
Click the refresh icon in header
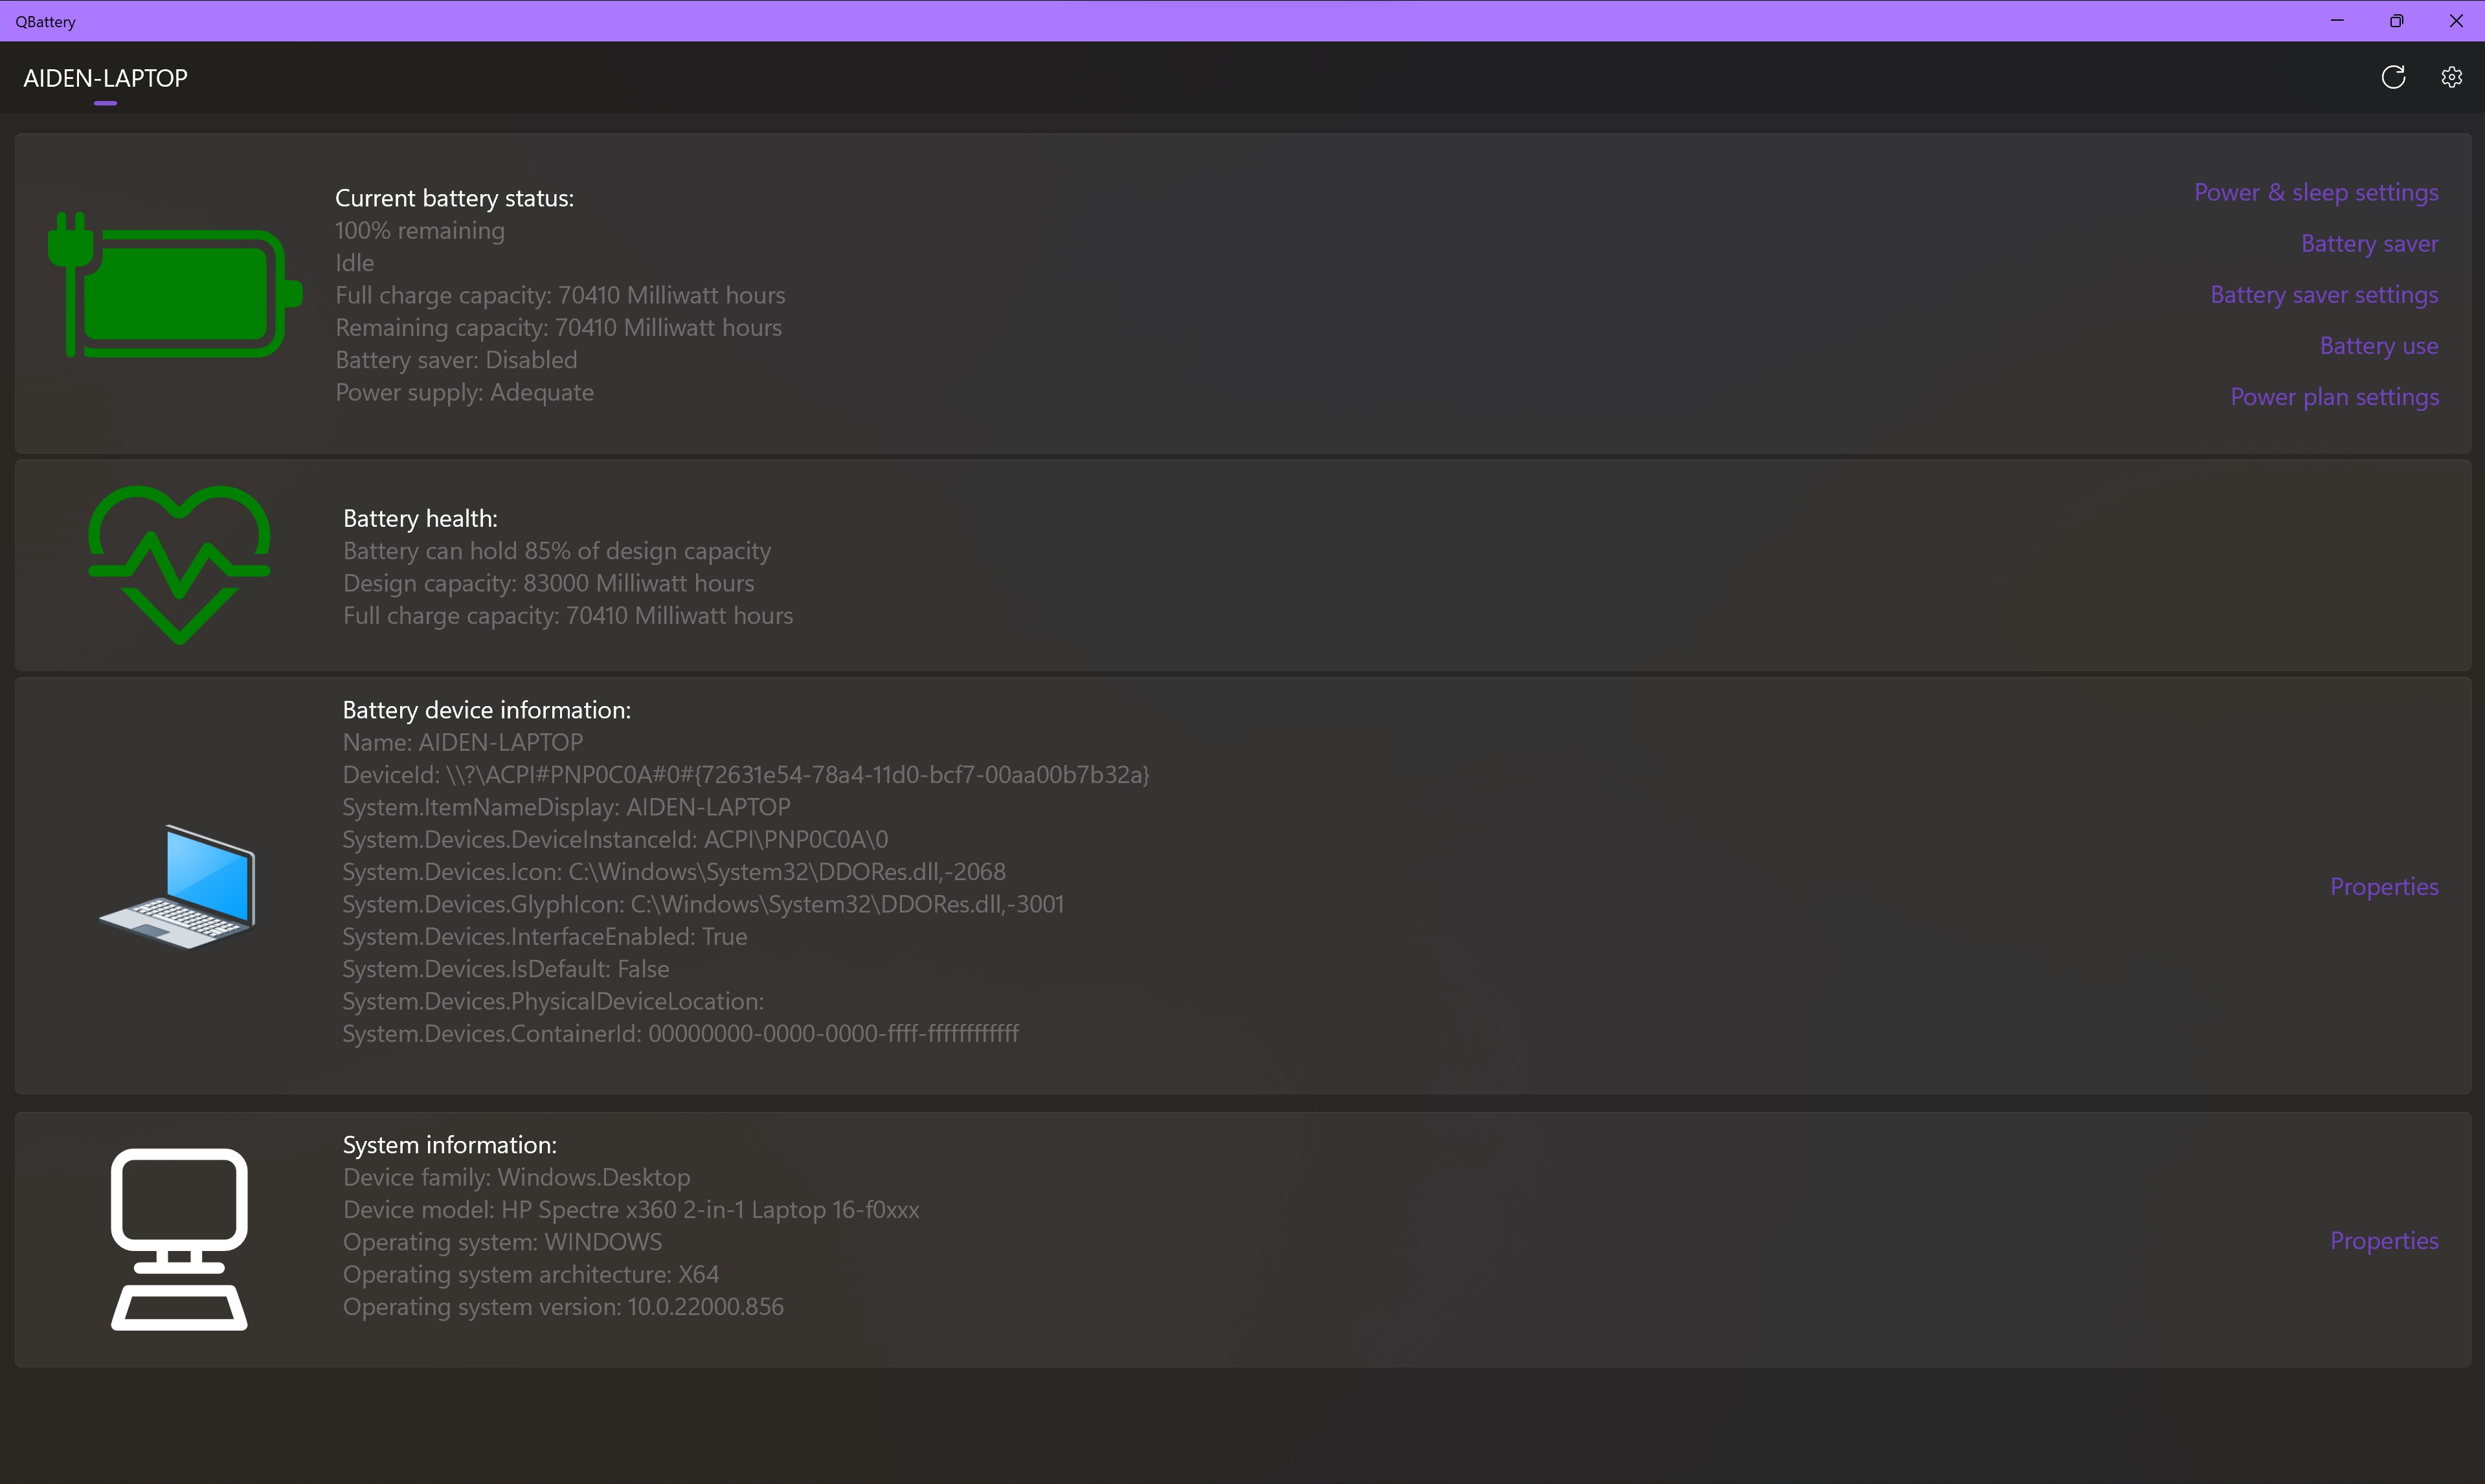(2392, 77)
